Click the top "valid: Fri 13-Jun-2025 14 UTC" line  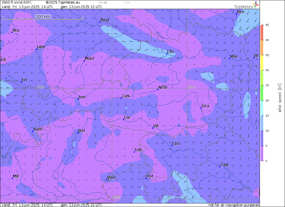pyautogui.click(x=27, y=7)
